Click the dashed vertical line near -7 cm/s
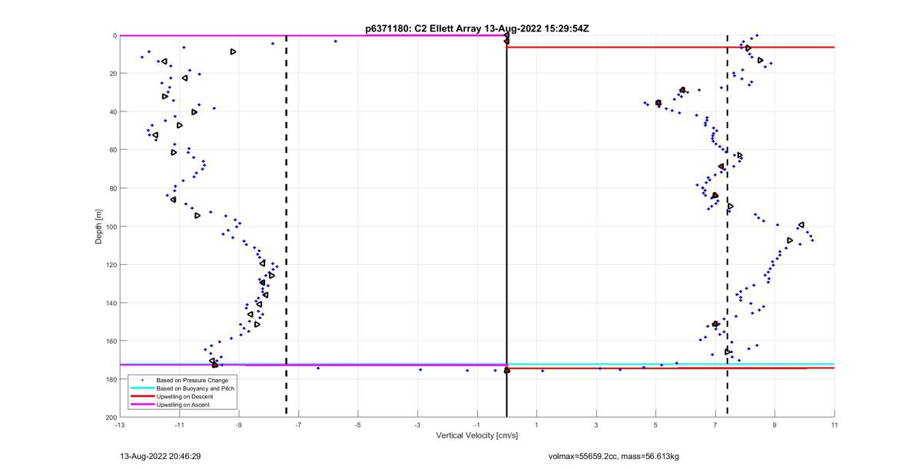Image resolution: width=922 pixels, height=469 pixels. (287, 226)
